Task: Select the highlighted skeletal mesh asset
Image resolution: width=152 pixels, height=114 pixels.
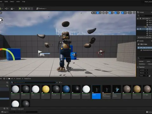Action: pos(96,92)
